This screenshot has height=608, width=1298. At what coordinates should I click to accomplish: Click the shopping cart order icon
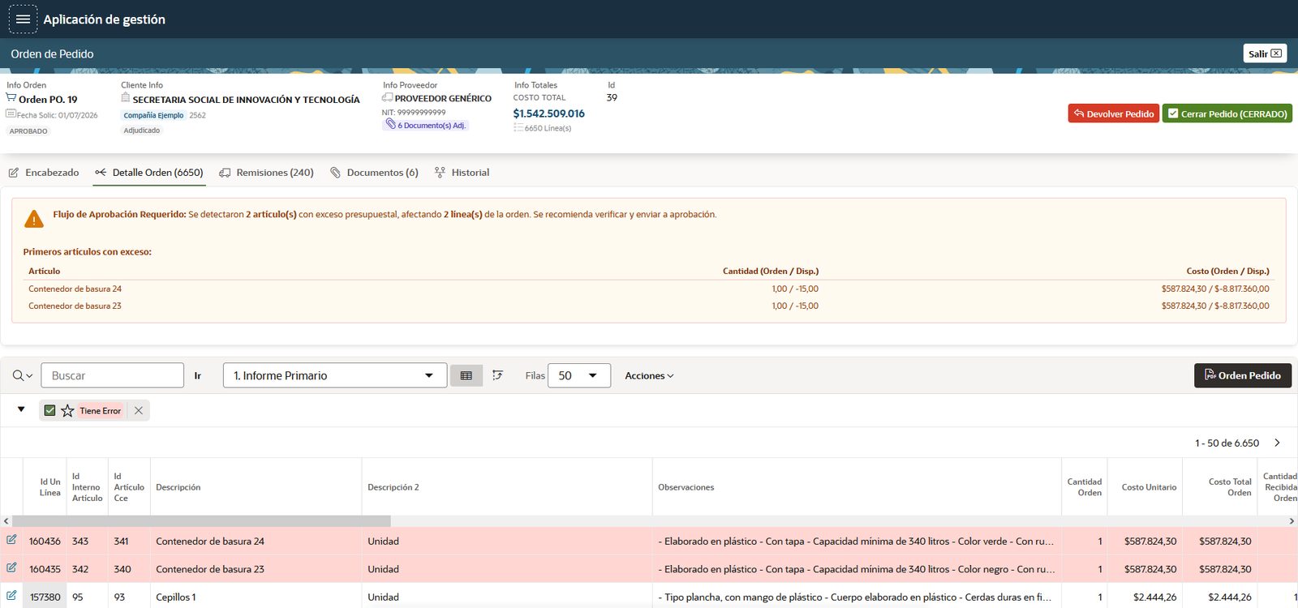pos(11,98)
